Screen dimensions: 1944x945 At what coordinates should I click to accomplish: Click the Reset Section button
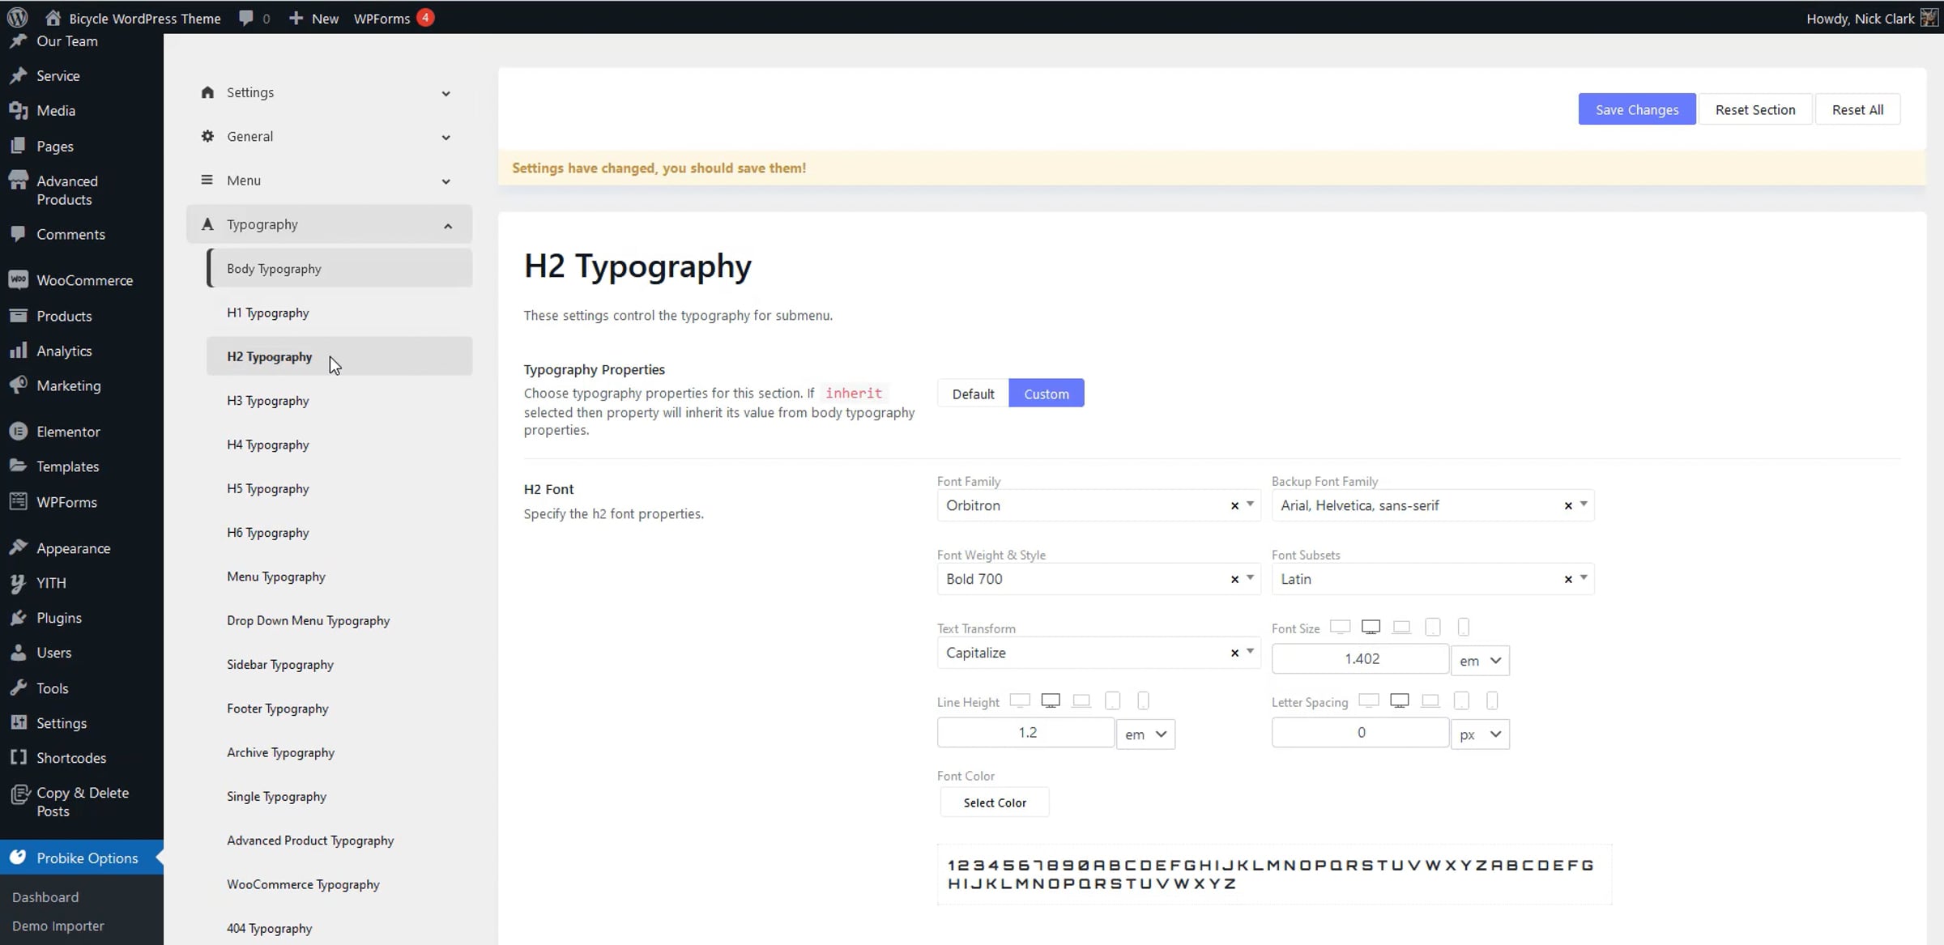coord(1754,109)
